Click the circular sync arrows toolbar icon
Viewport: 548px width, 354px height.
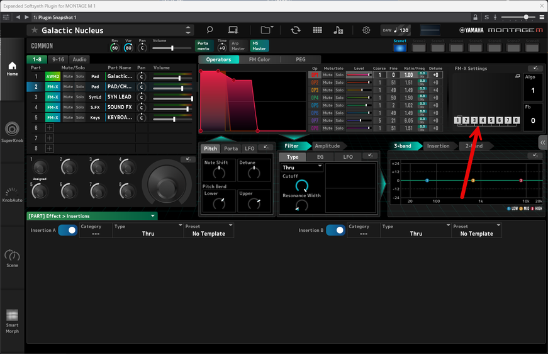pyautogui.click(x=295, y=30)
